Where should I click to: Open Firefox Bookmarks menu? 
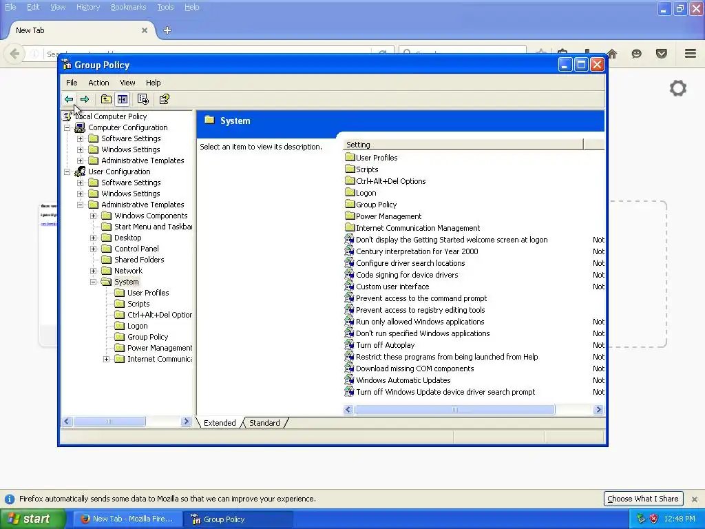pyautogui.click(x=128, y=7)
